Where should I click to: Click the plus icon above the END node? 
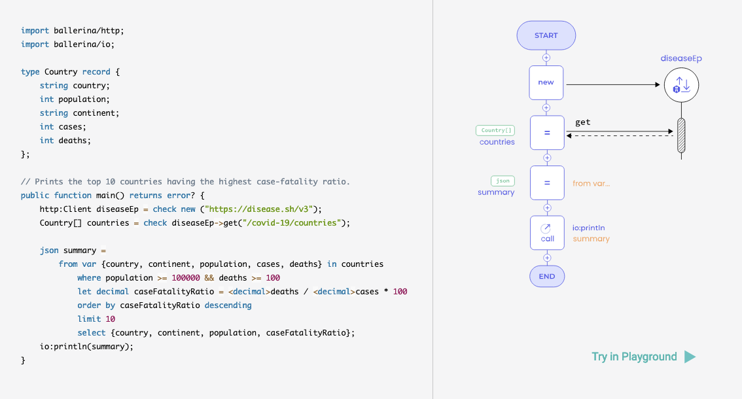pyautogui.click(x=546, y=258)
